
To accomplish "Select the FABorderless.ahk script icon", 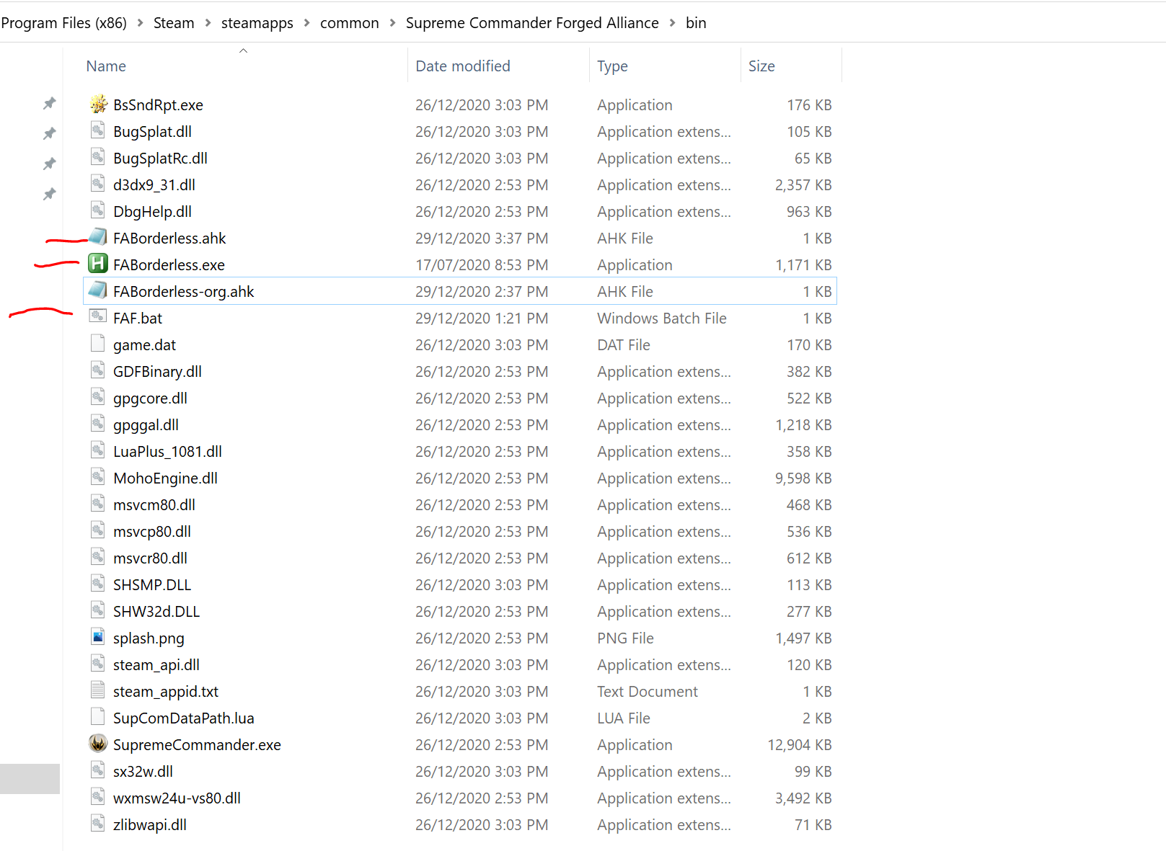I will click(98, 237).
